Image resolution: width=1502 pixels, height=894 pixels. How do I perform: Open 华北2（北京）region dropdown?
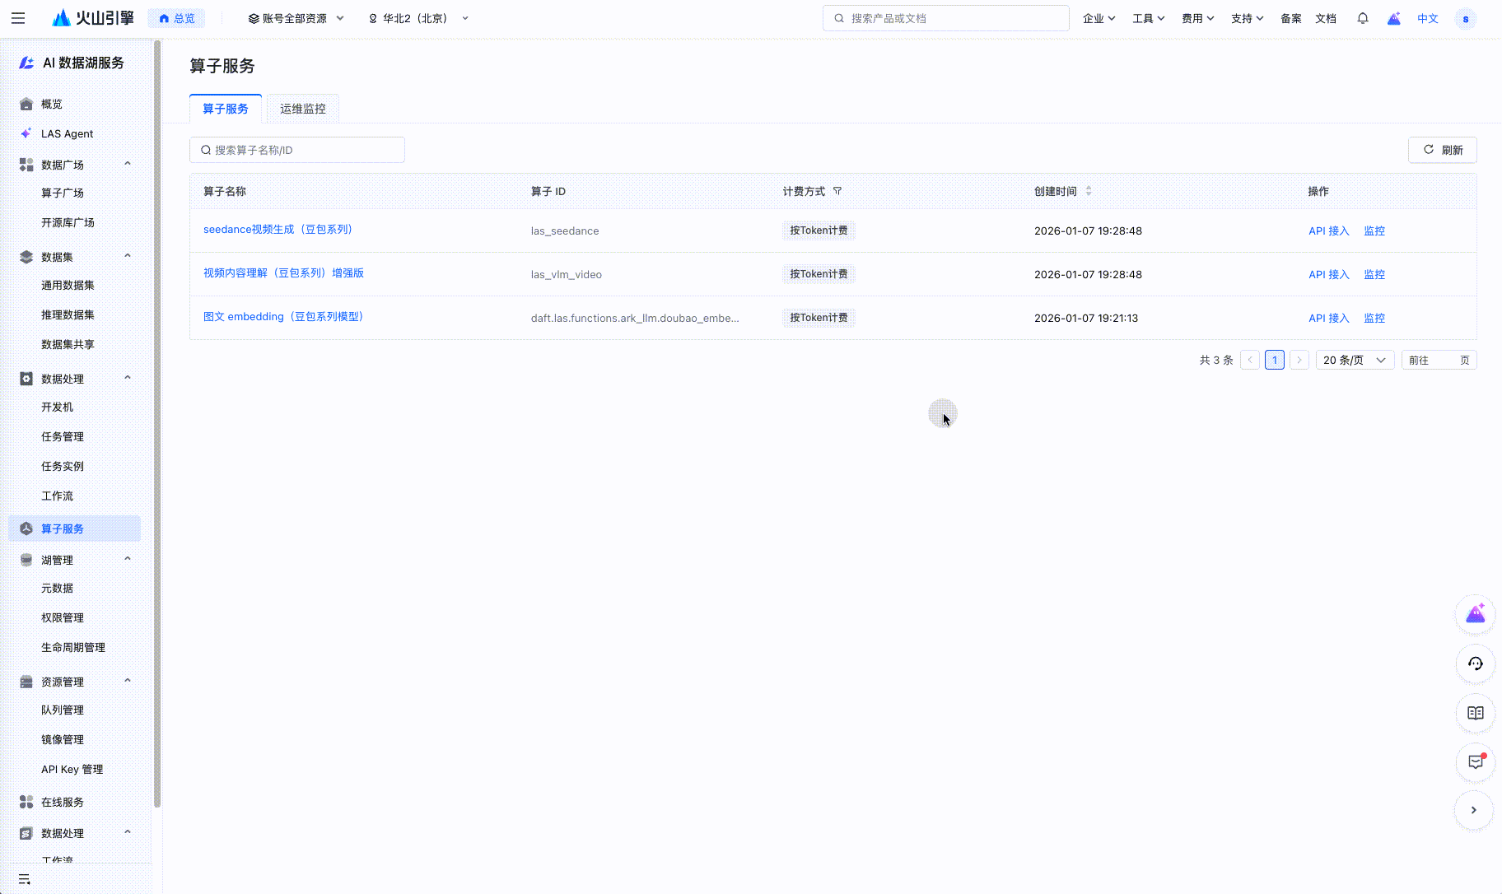(x=418, y=18)
